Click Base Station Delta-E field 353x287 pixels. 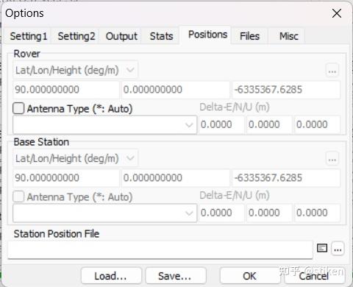[221, 213]
